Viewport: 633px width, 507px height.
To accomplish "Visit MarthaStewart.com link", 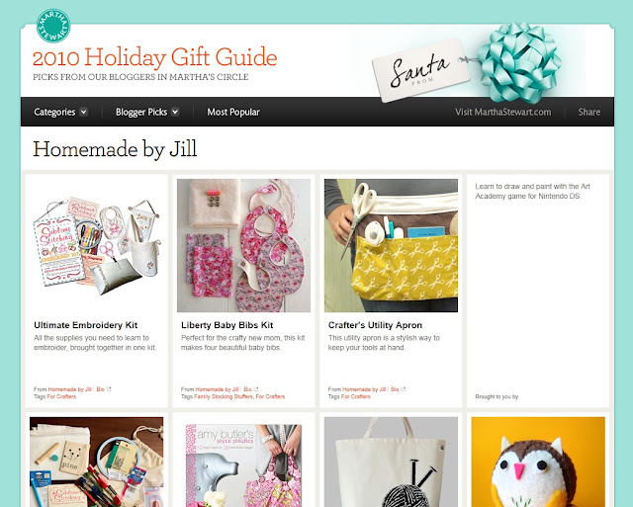I will 503,112.
